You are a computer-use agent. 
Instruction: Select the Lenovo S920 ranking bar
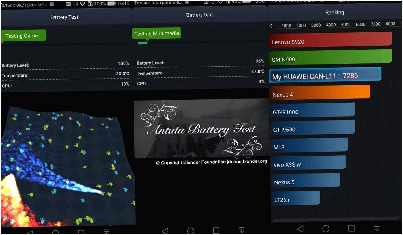(330, 40)
